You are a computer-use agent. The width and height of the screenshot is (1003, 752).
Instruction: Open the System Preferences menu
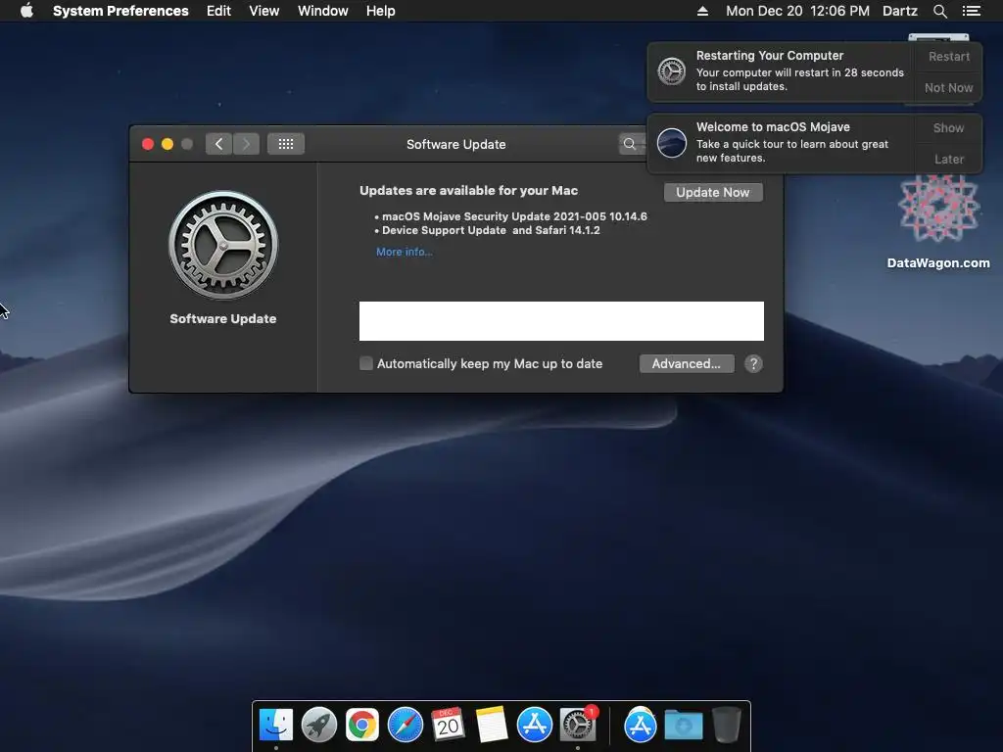[120, 11]
